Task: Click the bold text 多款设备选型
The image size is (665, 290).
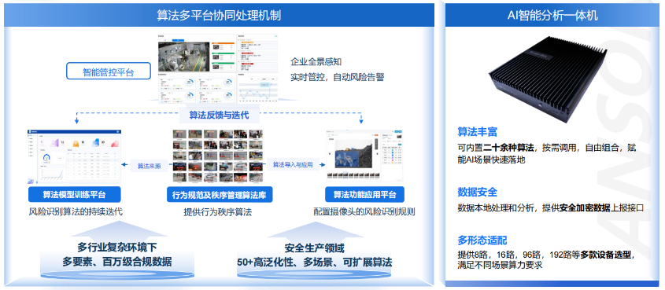Action: 607,255
